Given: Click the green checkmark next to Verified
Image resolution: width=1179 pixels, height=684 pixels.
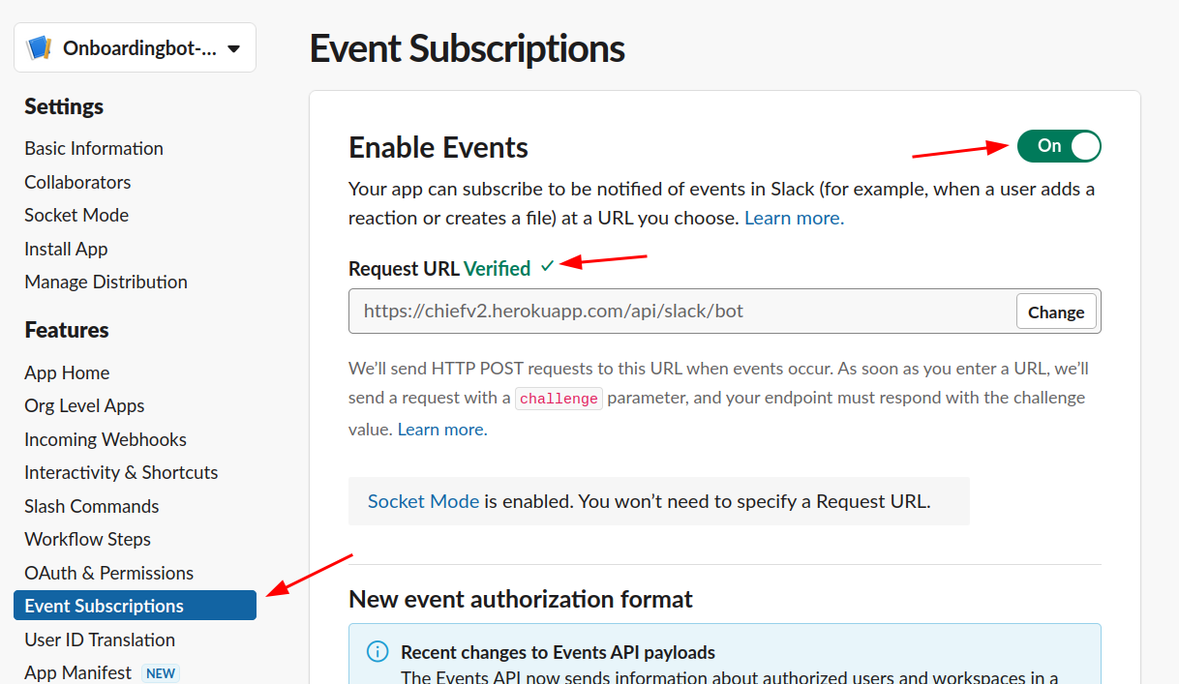Looking at the screenshot, I should pos(549,265).
